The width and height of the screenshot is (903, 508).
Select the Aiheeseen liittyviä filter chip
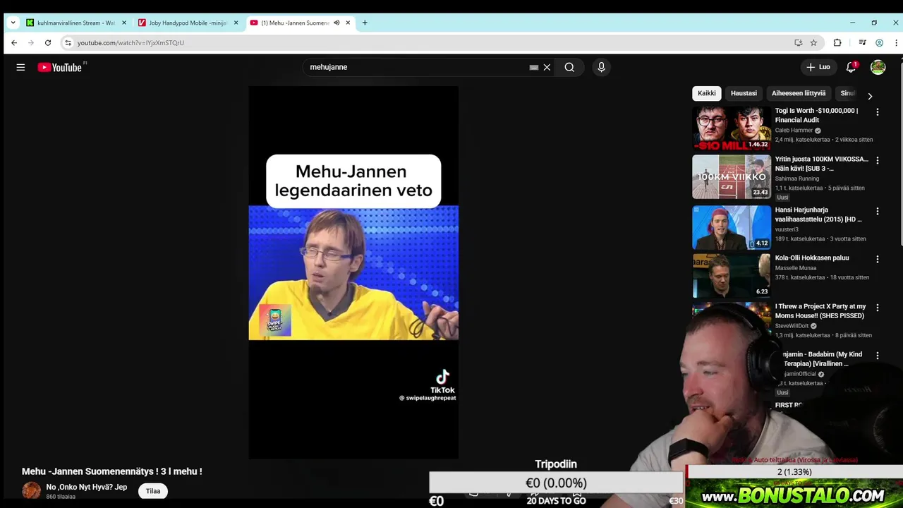[799, 93]
